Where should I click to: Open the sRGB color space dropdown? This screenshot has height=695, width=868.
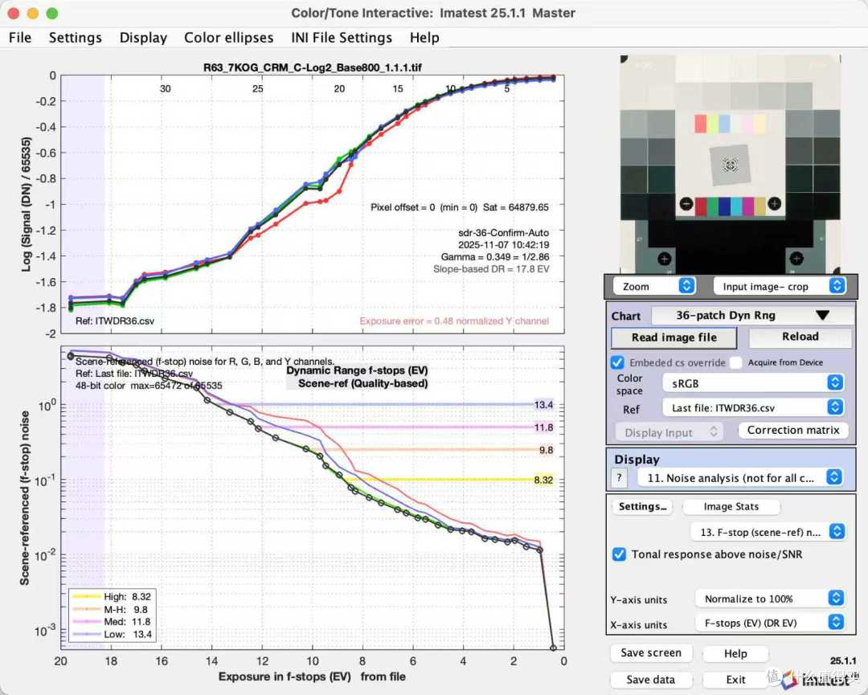click(753, 383)
